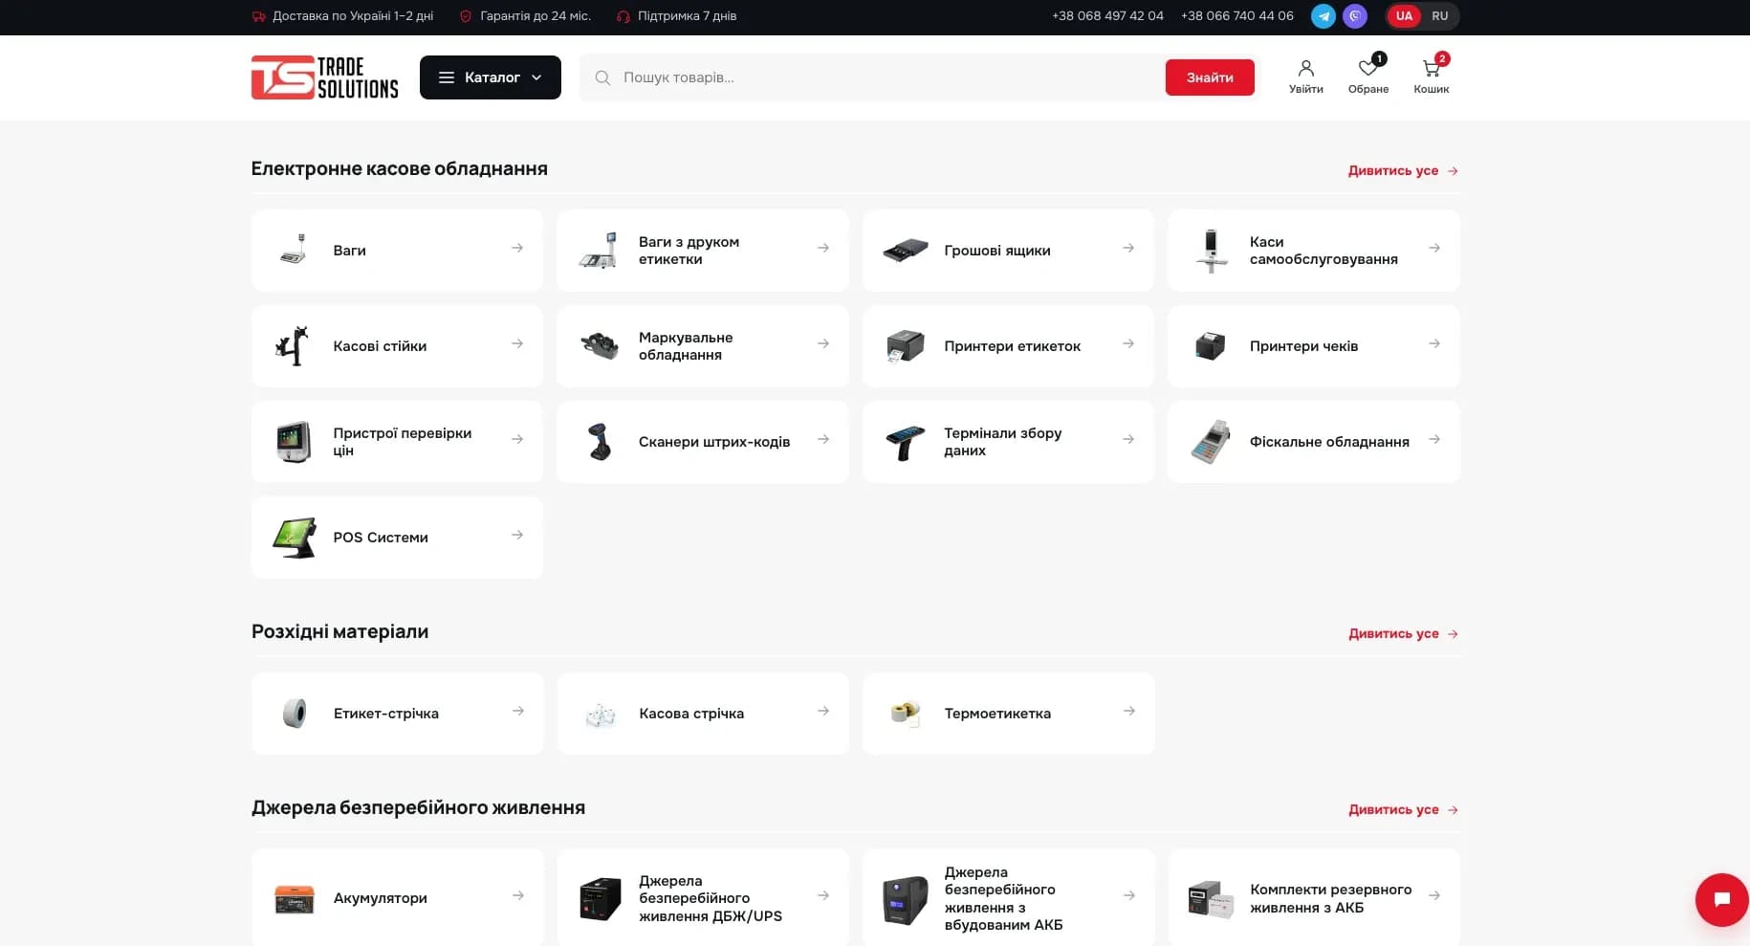1750x946 pixels.
Task: Click the arrow on Ваги card
Action: tap(517, 248)
